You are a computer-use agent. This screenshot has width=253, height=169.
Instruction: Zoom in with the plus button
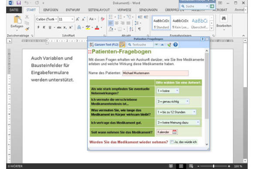tap(229, 166)
